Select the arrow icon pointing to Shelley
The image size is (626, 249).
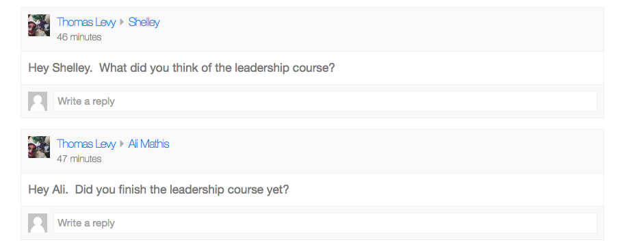coord(122,23)
